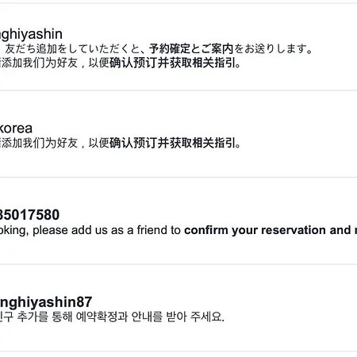Select the 'ghiyashin' ID in the first row

tap(31, 35)
